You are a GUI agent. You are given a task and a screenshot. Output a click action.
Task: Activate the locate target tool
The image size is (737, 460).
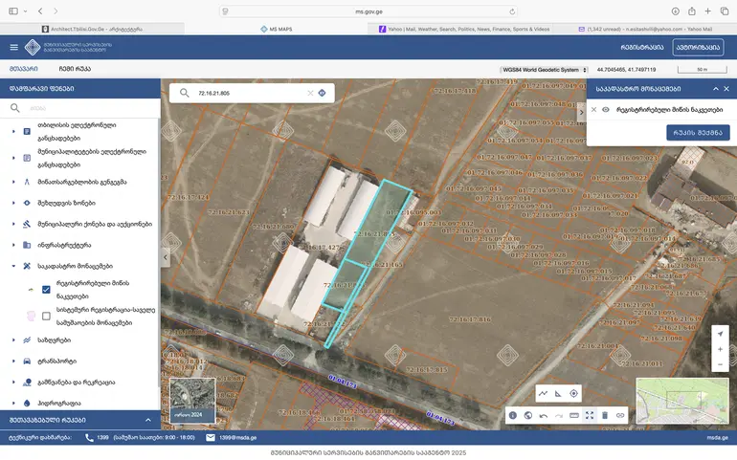click(x=574, y=393)
